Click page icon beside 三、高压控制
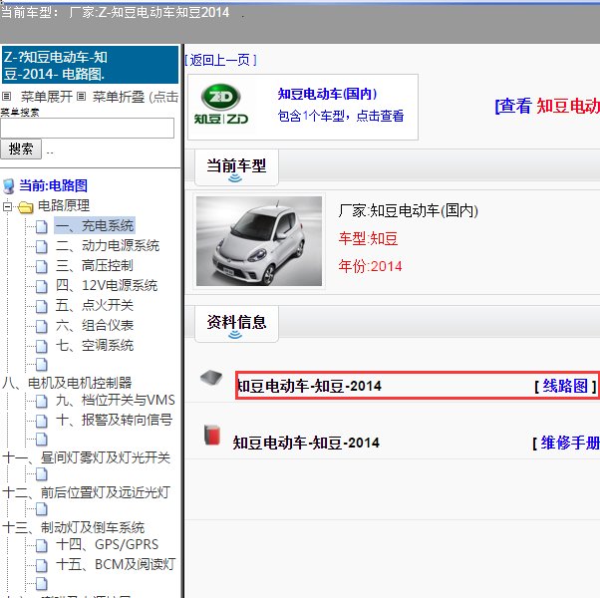 click(41, 266)
